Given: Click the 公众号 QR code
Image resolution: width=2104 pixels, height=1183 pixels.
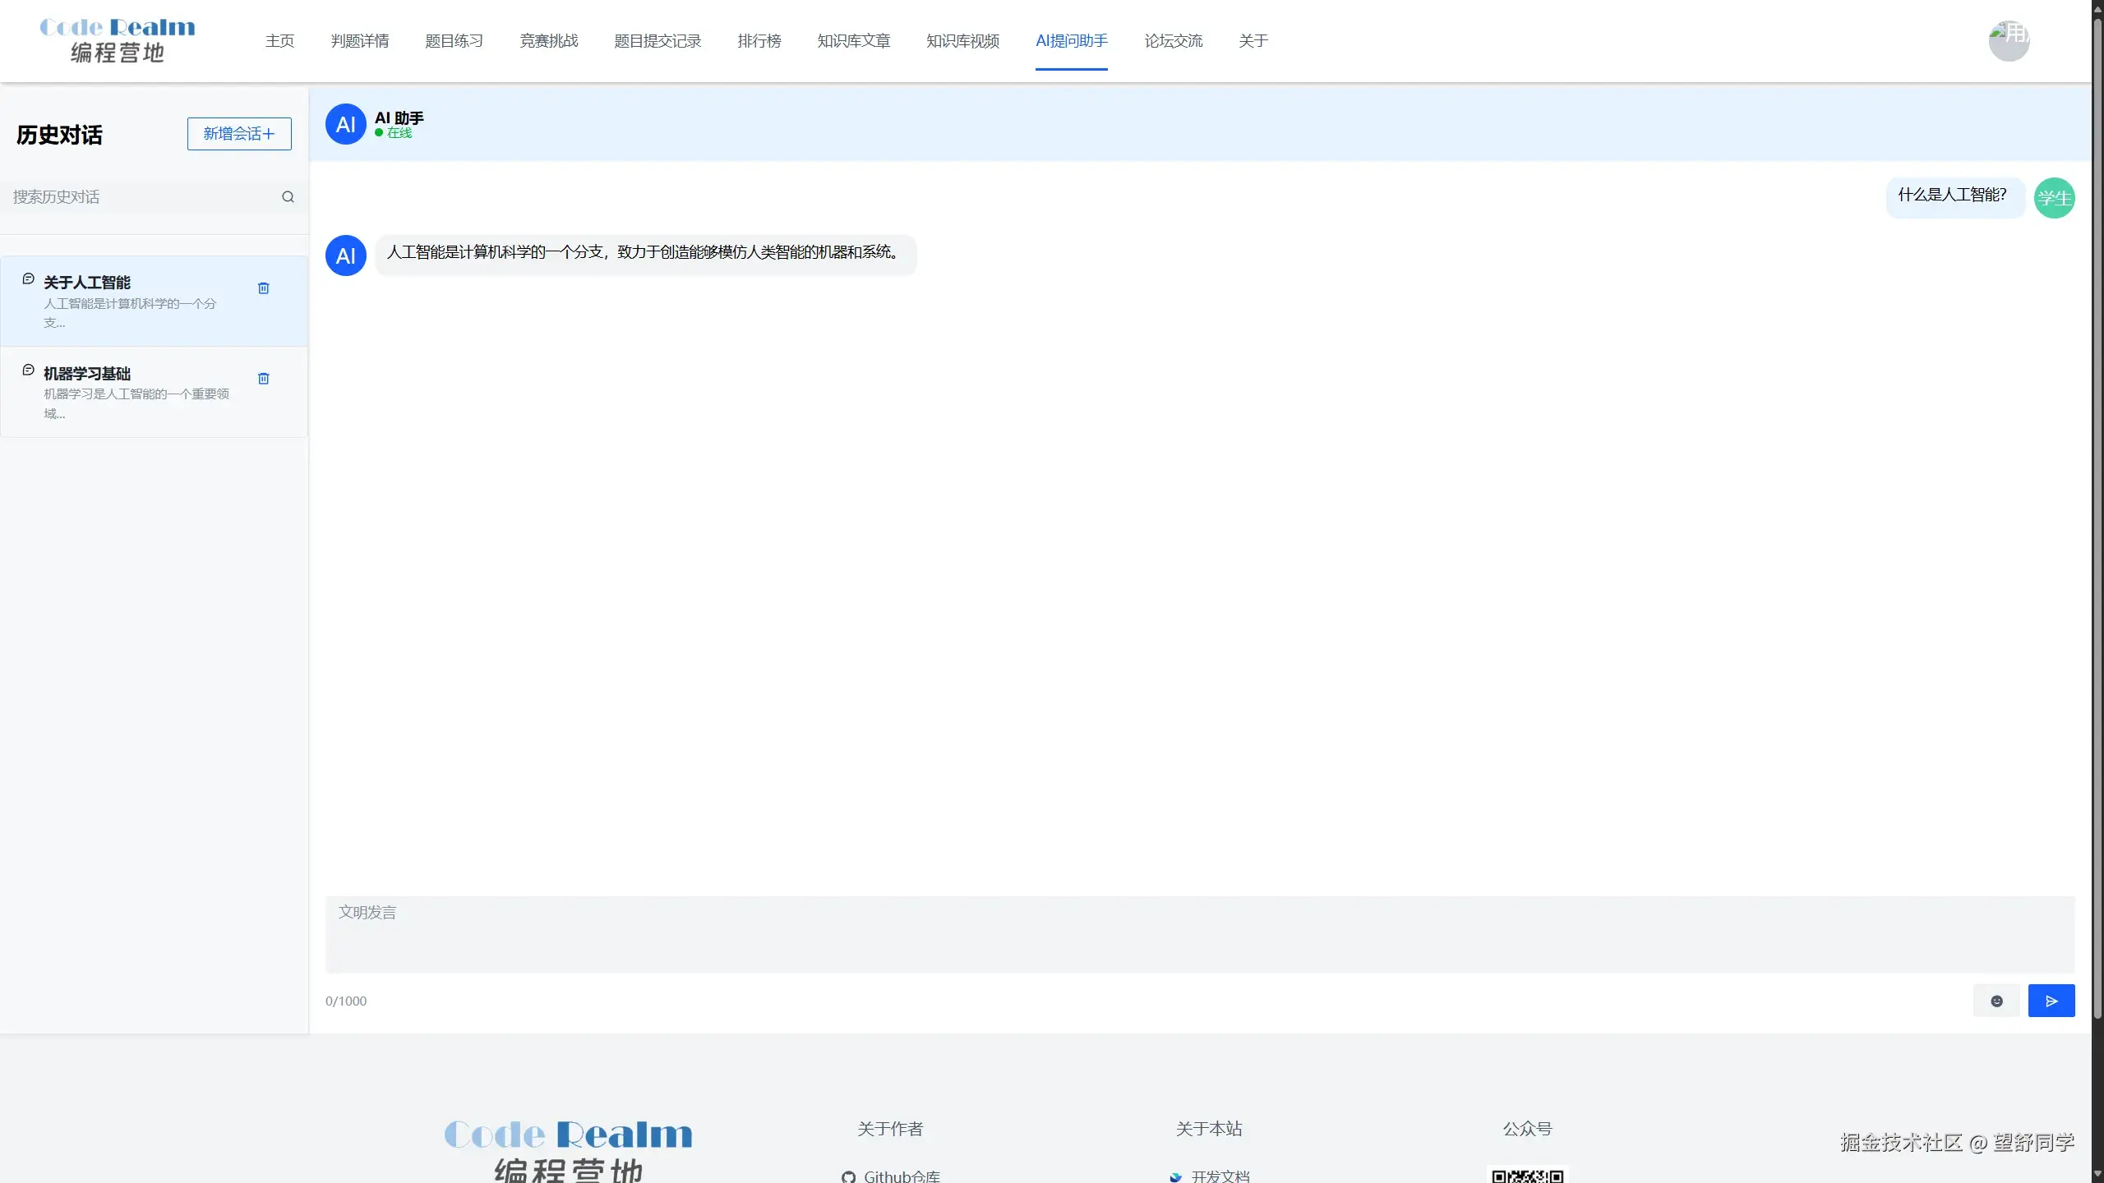Looking at the screenshot, I should pos(1527,1173).
